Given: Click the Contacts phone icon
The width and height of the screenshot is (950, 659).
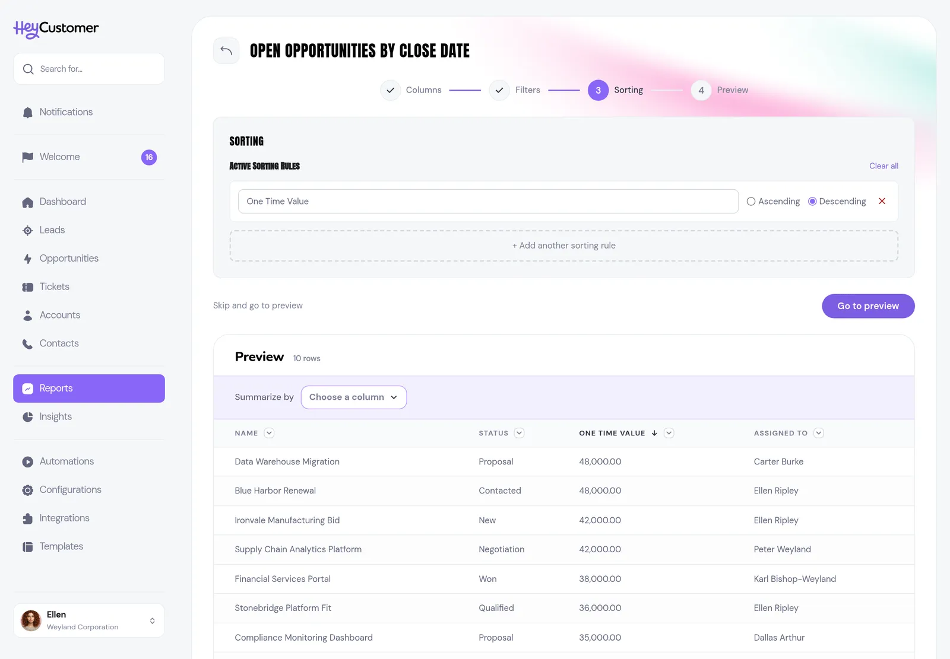Looking at the screenshot, I should pyautogui.click(x=27, y=343).
